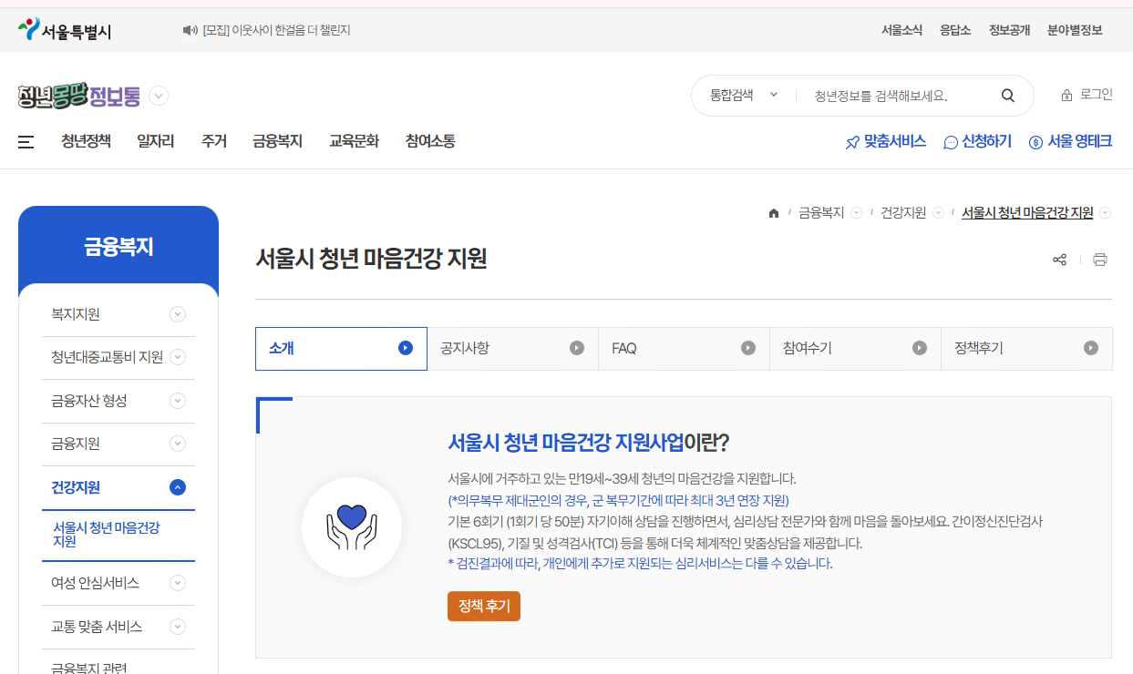Click the print icon
Image resolution: width=1133 pixels, height=674 pixels.
click(1100, 260)
